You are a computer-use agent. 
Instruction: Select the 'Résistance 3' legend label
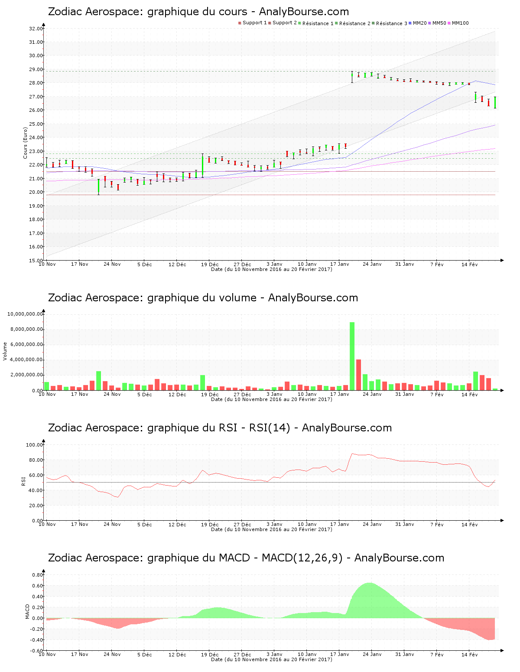click(392, 23)
